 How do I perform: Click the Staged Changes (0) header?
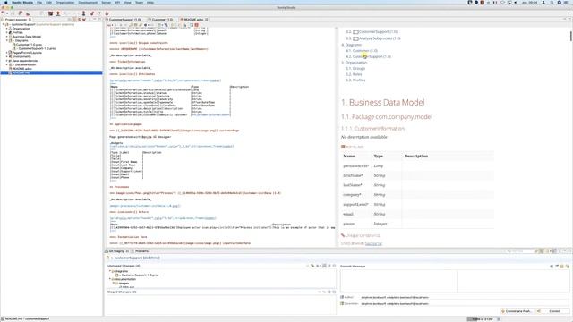point(122,292)
